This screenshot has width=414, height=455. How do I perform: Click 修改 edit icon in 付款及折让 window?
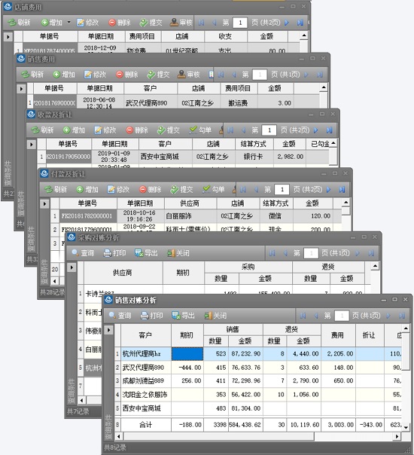(x=111, y=190)
